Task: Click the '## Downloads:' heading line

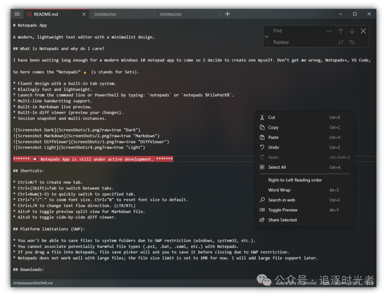Action: (x=28, y=270)
